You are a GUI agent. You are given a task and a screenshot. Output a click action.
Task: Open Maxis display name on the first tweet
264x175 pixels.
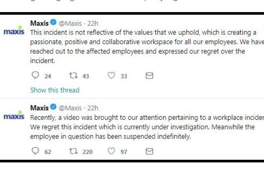click(x=39, y=23)
